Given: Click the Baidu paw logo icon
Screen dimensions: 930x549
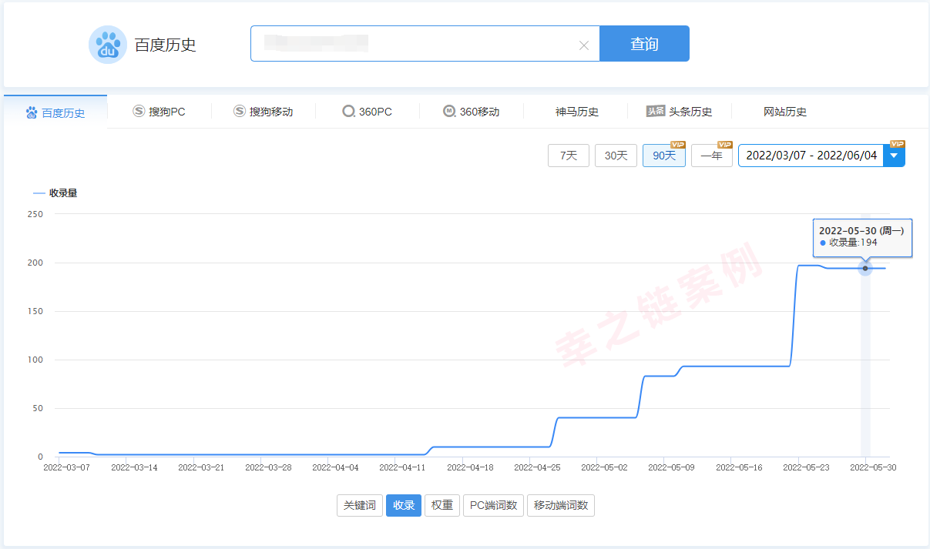Looking at the screenshot, I should click(107, 45).
